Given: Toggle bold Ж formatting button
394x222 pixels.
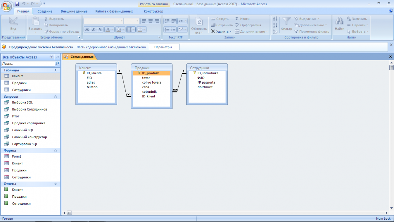Looking at the screenshot, I should coord(87,30).
